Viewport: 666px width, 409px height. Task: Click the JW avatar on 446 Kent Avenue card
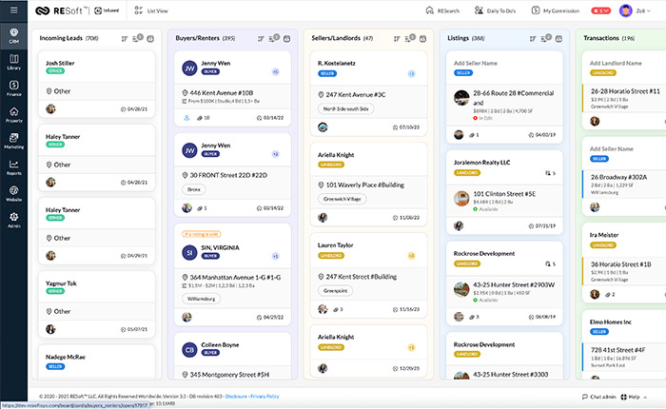click(x=189, y=68)
